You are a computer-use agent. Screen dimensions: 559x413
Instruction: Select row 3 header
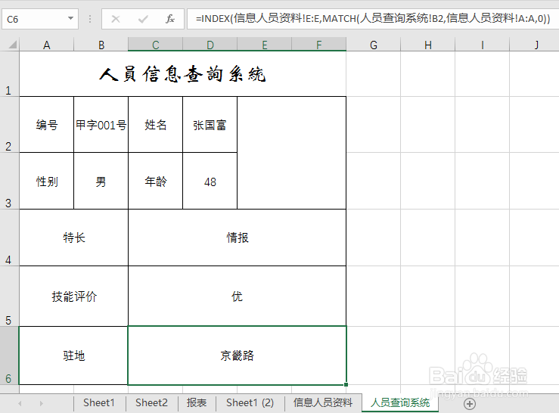9,181
